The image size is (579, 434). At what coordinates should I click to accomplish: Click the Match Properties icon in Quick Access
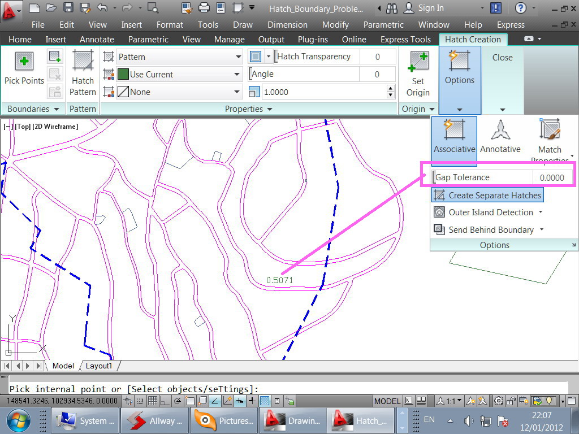click(x=187, y=8)
